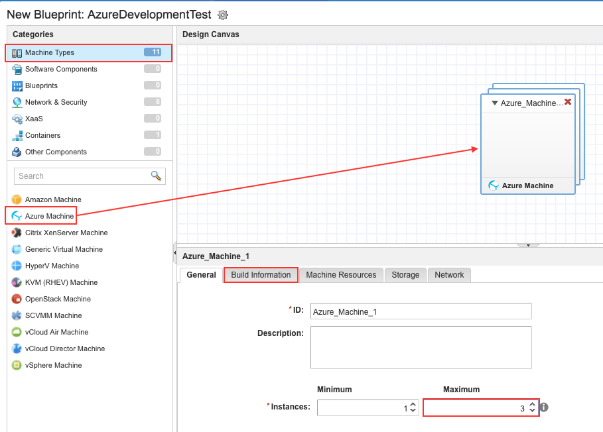Remove Azure_Machine from canvas with red X
Image resolution: width=603 pixels, height=432 pixels.
coord(568,102)
